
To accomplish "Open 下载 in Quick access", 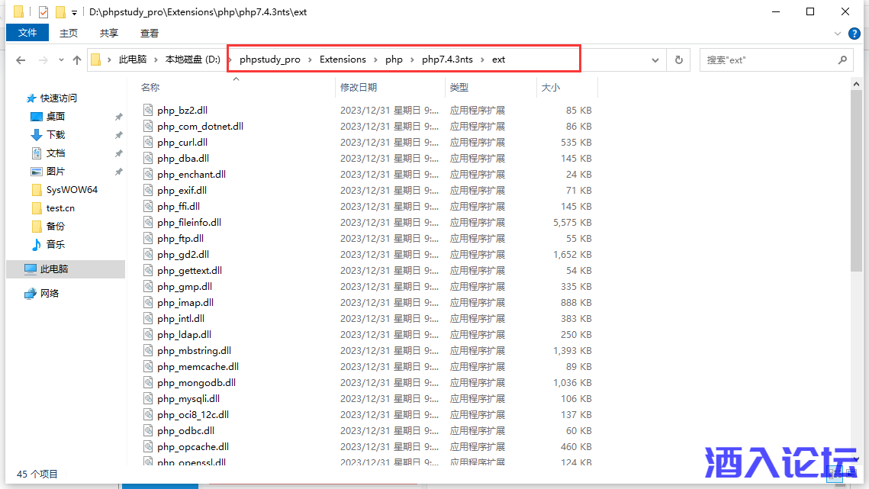I will point(56,135).
